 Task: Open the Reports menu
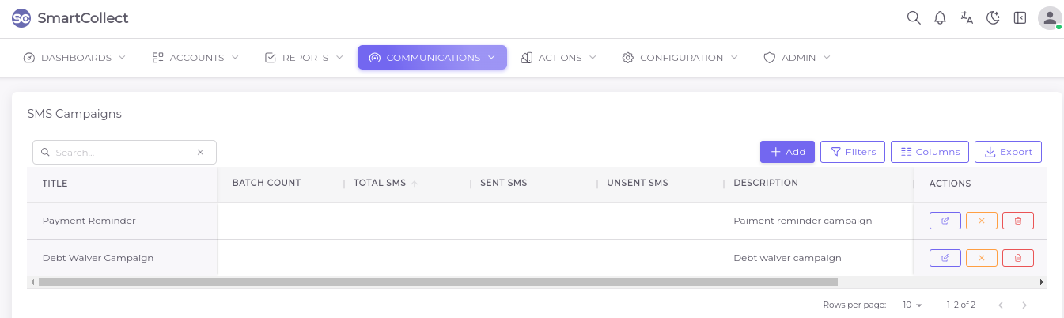[304, 58]
